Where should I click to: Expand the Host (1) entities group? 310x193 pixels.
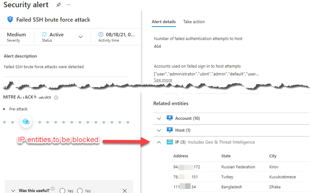pyautogui.click(x=159, y=130)
